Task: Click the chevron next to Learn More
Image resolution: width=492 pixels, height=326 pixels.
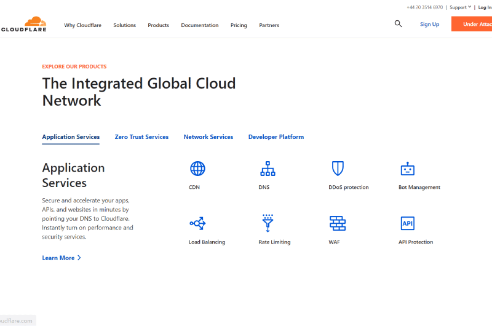Action: pyautogui.click(x=79, y=258)
